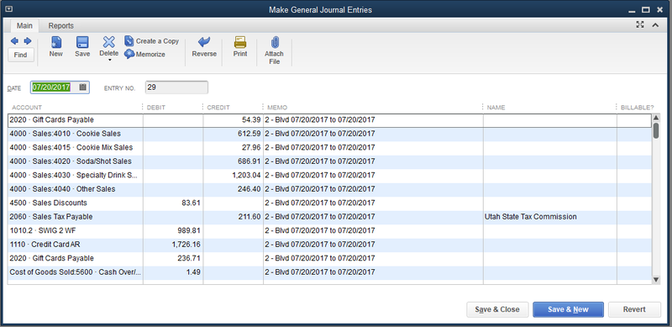Click the Print icon
The image size is (672, 327).
(x=240, y=42)
